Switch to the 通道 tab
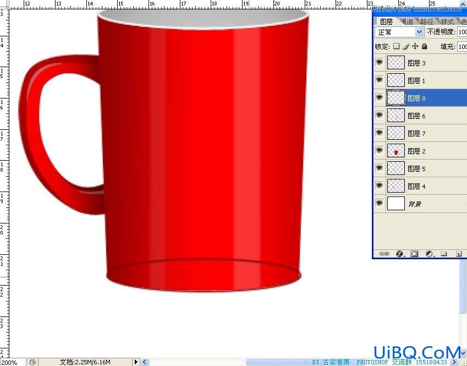The width and height of the screenshot is (467, 366). pyautogui.click(x=408, y=21)
